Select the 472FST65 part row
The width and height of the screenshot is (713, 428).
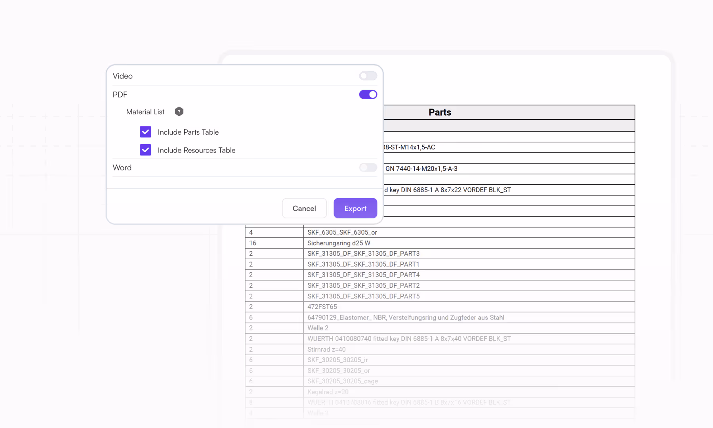tap(440, 307)
